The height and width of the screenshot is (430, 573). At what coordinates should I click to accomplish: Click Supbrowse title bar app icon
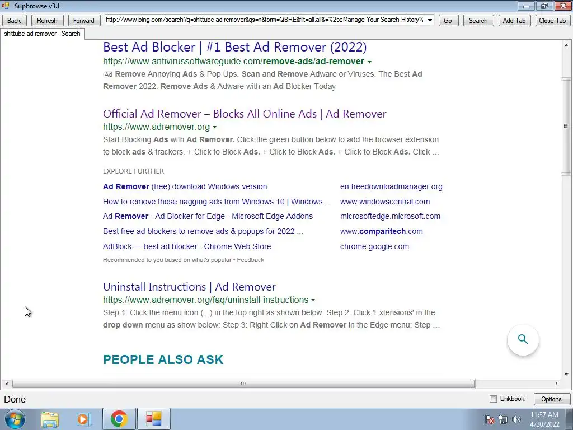pos(5,6)
